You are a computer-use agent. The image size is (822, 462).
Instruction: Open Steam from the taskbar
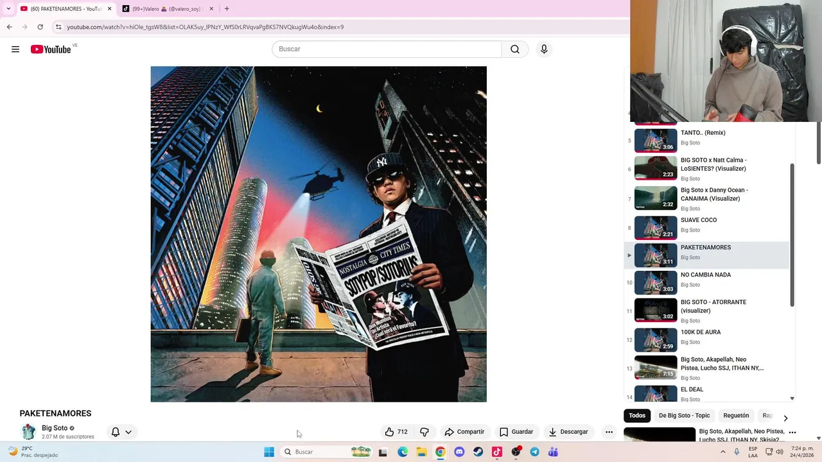[x=478, y=452]
